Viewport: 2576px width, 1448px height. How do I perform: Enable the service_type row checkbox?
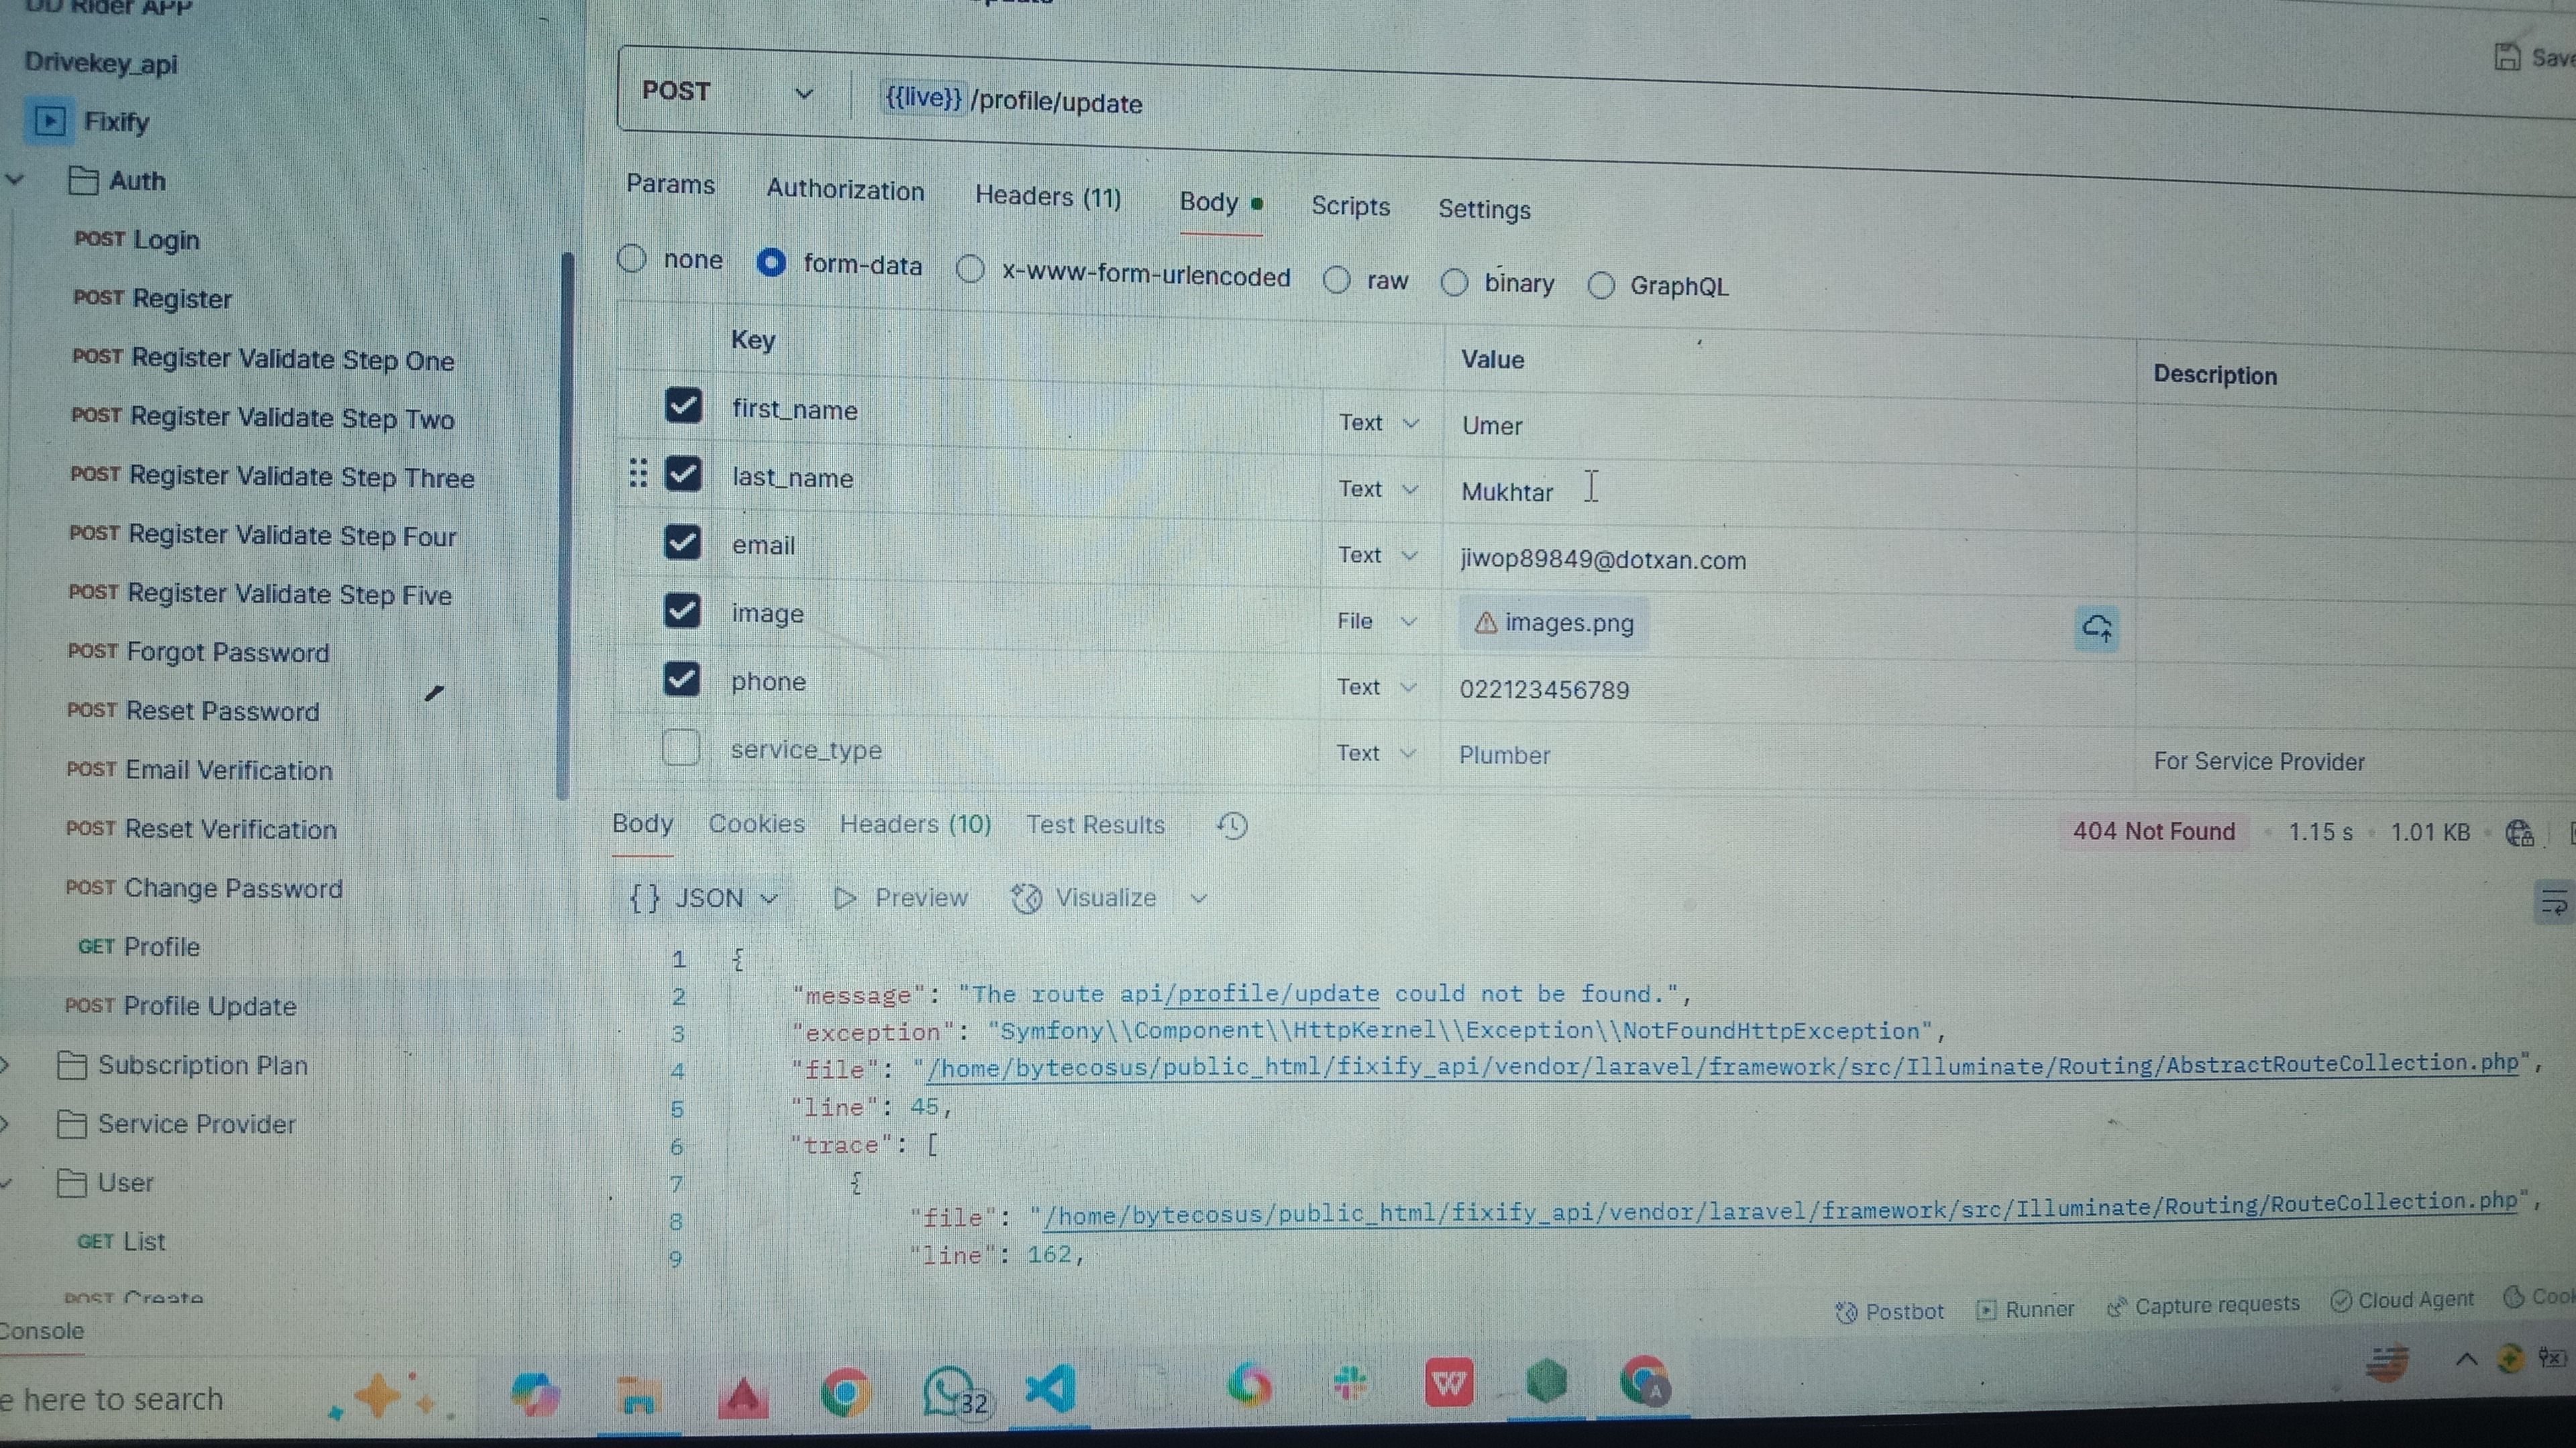pyautogui.click(x=681, y=747)
